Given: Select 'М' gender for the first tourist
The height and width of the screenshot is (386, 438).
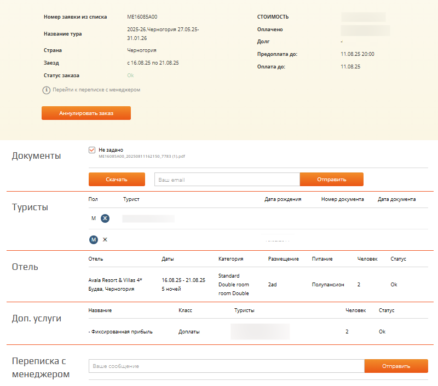Looking at the screenshot, I should (x=94, y=218).
